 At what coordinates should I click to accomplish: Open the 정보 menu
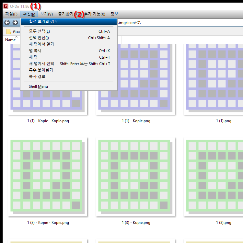click(x=114, y=14)
